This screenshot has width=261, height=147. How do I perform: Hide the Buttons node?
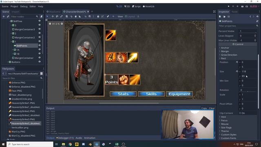point(40,62)
